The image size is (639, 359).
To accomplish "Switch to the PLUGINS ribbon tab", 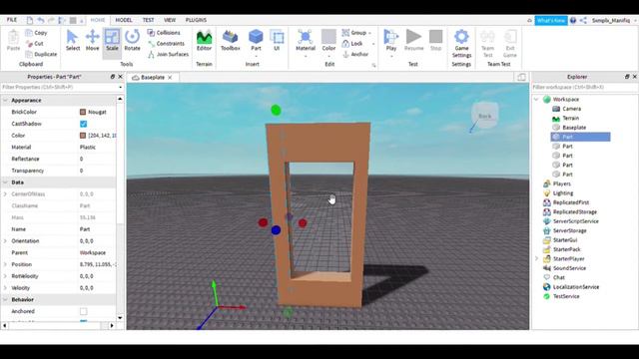I will tap(196, 20).
